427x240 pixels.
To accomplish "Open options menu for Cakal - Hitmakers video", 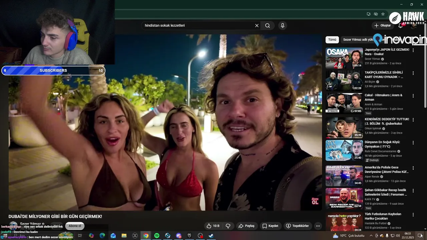I will tap(413, 96).
